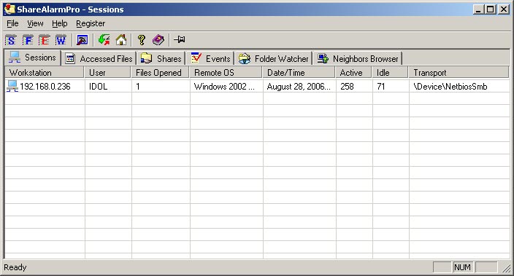Screen dimensions: 514x276
Task: Sort by the Date/Time column header
Action: [x=299, y=73]
